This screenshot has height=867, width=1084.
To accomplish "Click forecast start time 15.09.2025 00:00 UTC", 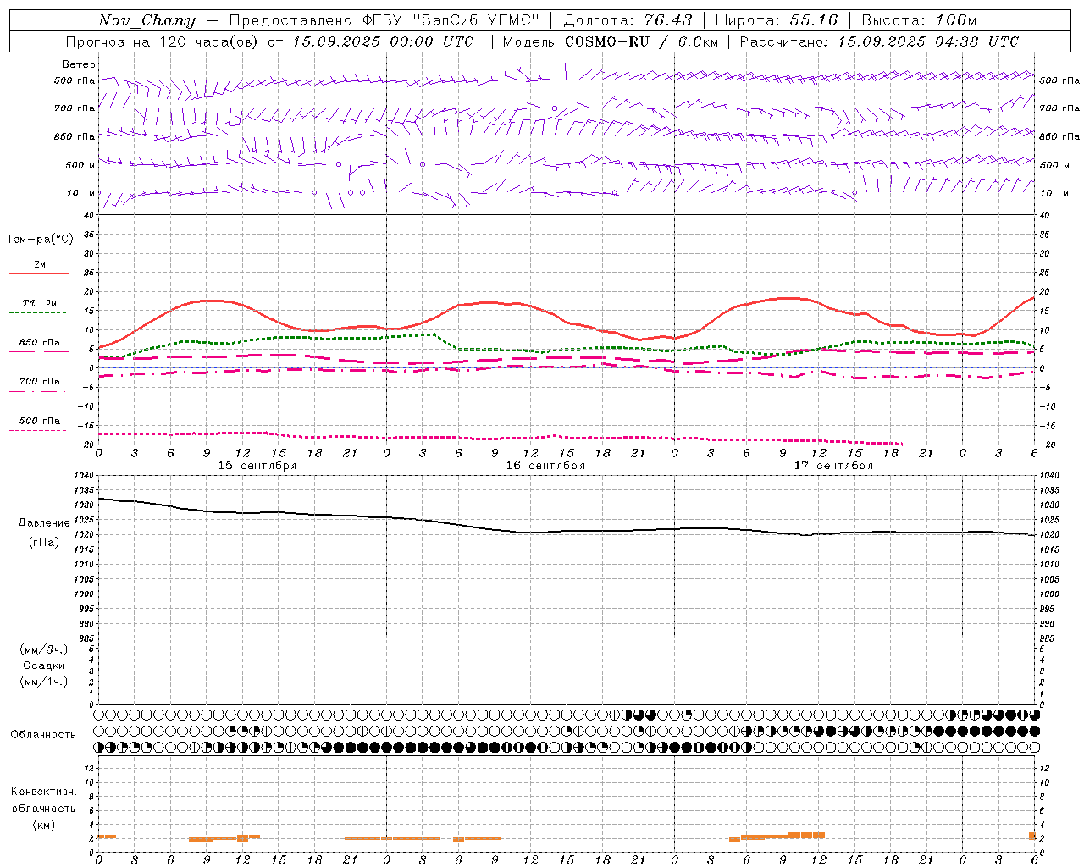I will [x=383, y=41].
